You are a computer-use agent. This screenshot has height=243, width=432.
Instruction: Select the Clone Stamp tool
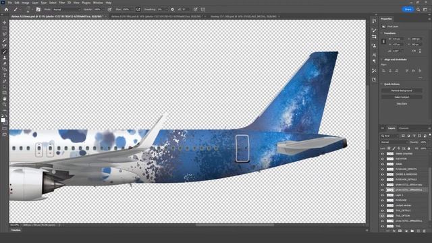coord(5,57)
